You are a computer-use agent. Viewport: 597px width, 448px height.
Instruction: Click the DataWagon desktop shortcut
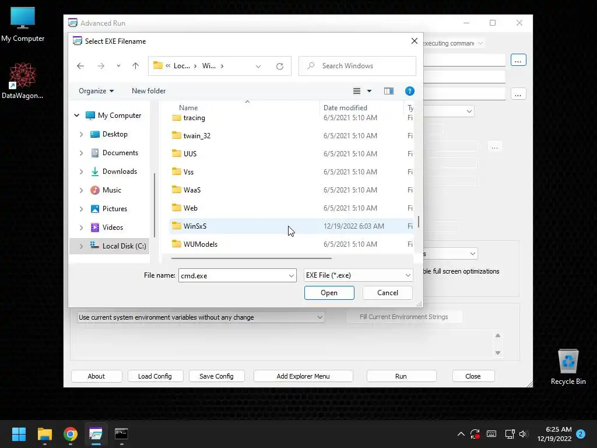pos(23,80)
